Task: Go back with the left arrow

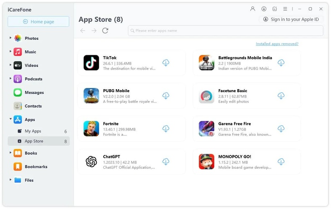Action: [x=83, y=31]
